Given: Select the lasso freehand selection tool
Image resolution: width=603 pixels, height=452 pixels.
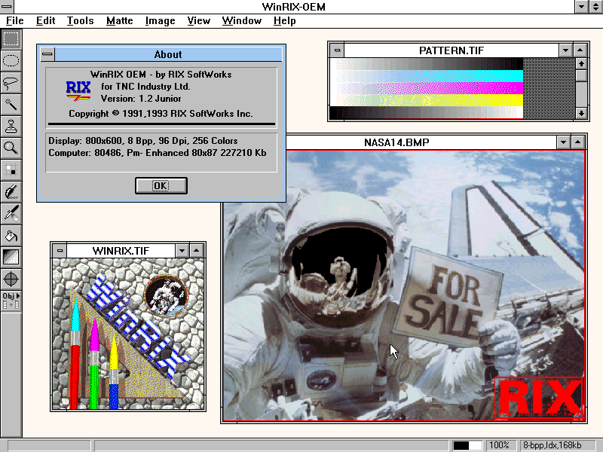Looking at the screenshot, I should point(11,83).
